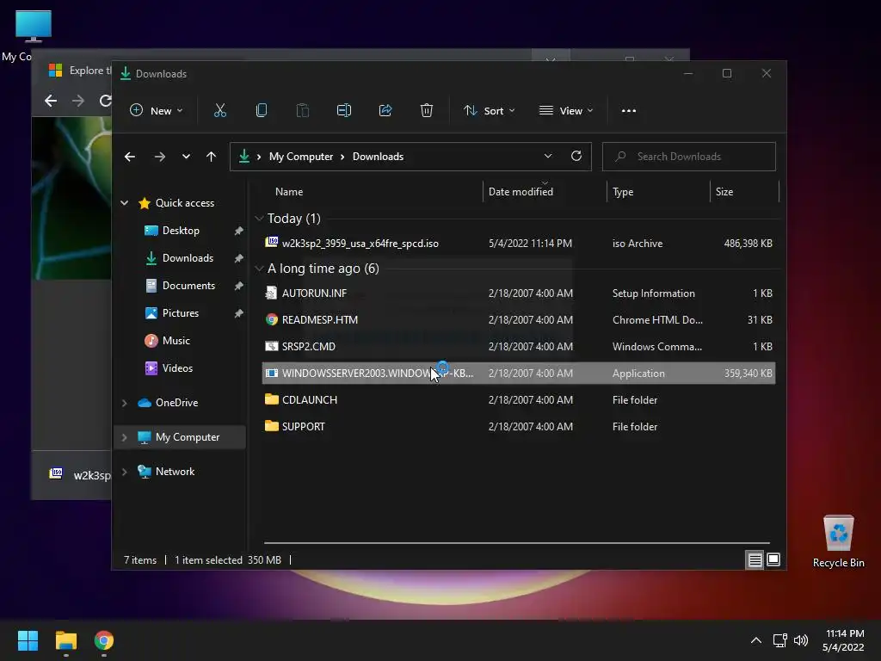Select Pictures in Quick access

pyautogui.click(x=181, y=313)
